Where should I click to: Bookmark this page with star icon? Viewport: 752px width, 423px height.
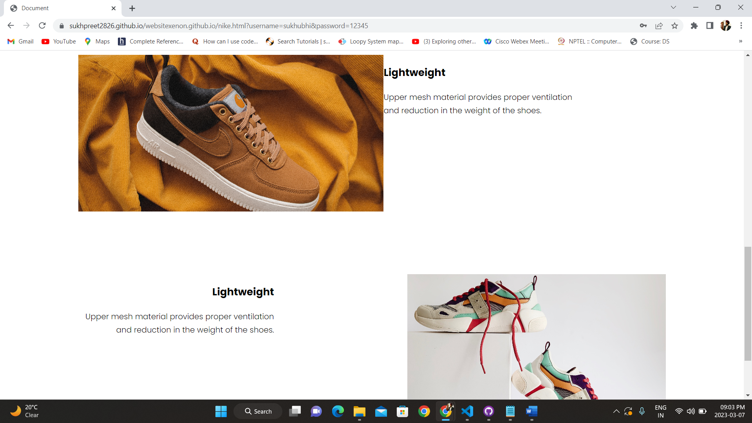click(674, 26)
